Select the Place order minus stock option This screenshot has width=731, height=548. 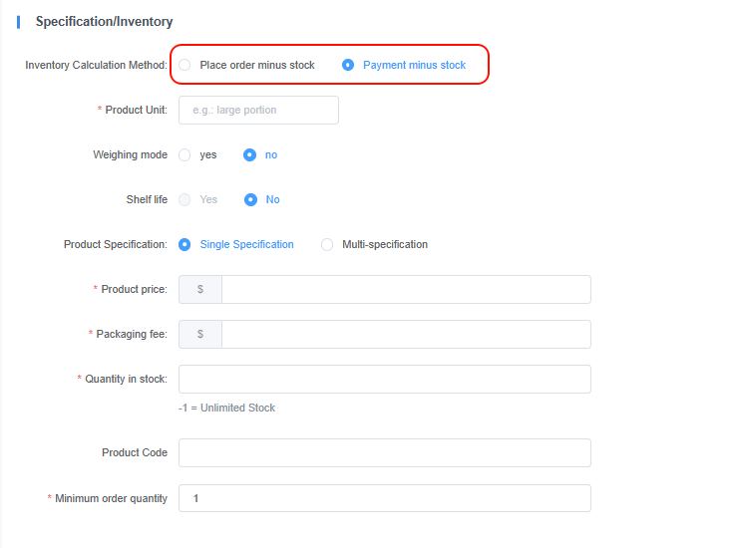pos(185,65)
